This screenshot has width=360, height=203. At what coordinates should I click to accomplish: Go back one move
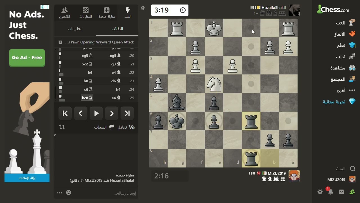pyautogui.click(x=80, y=113)
